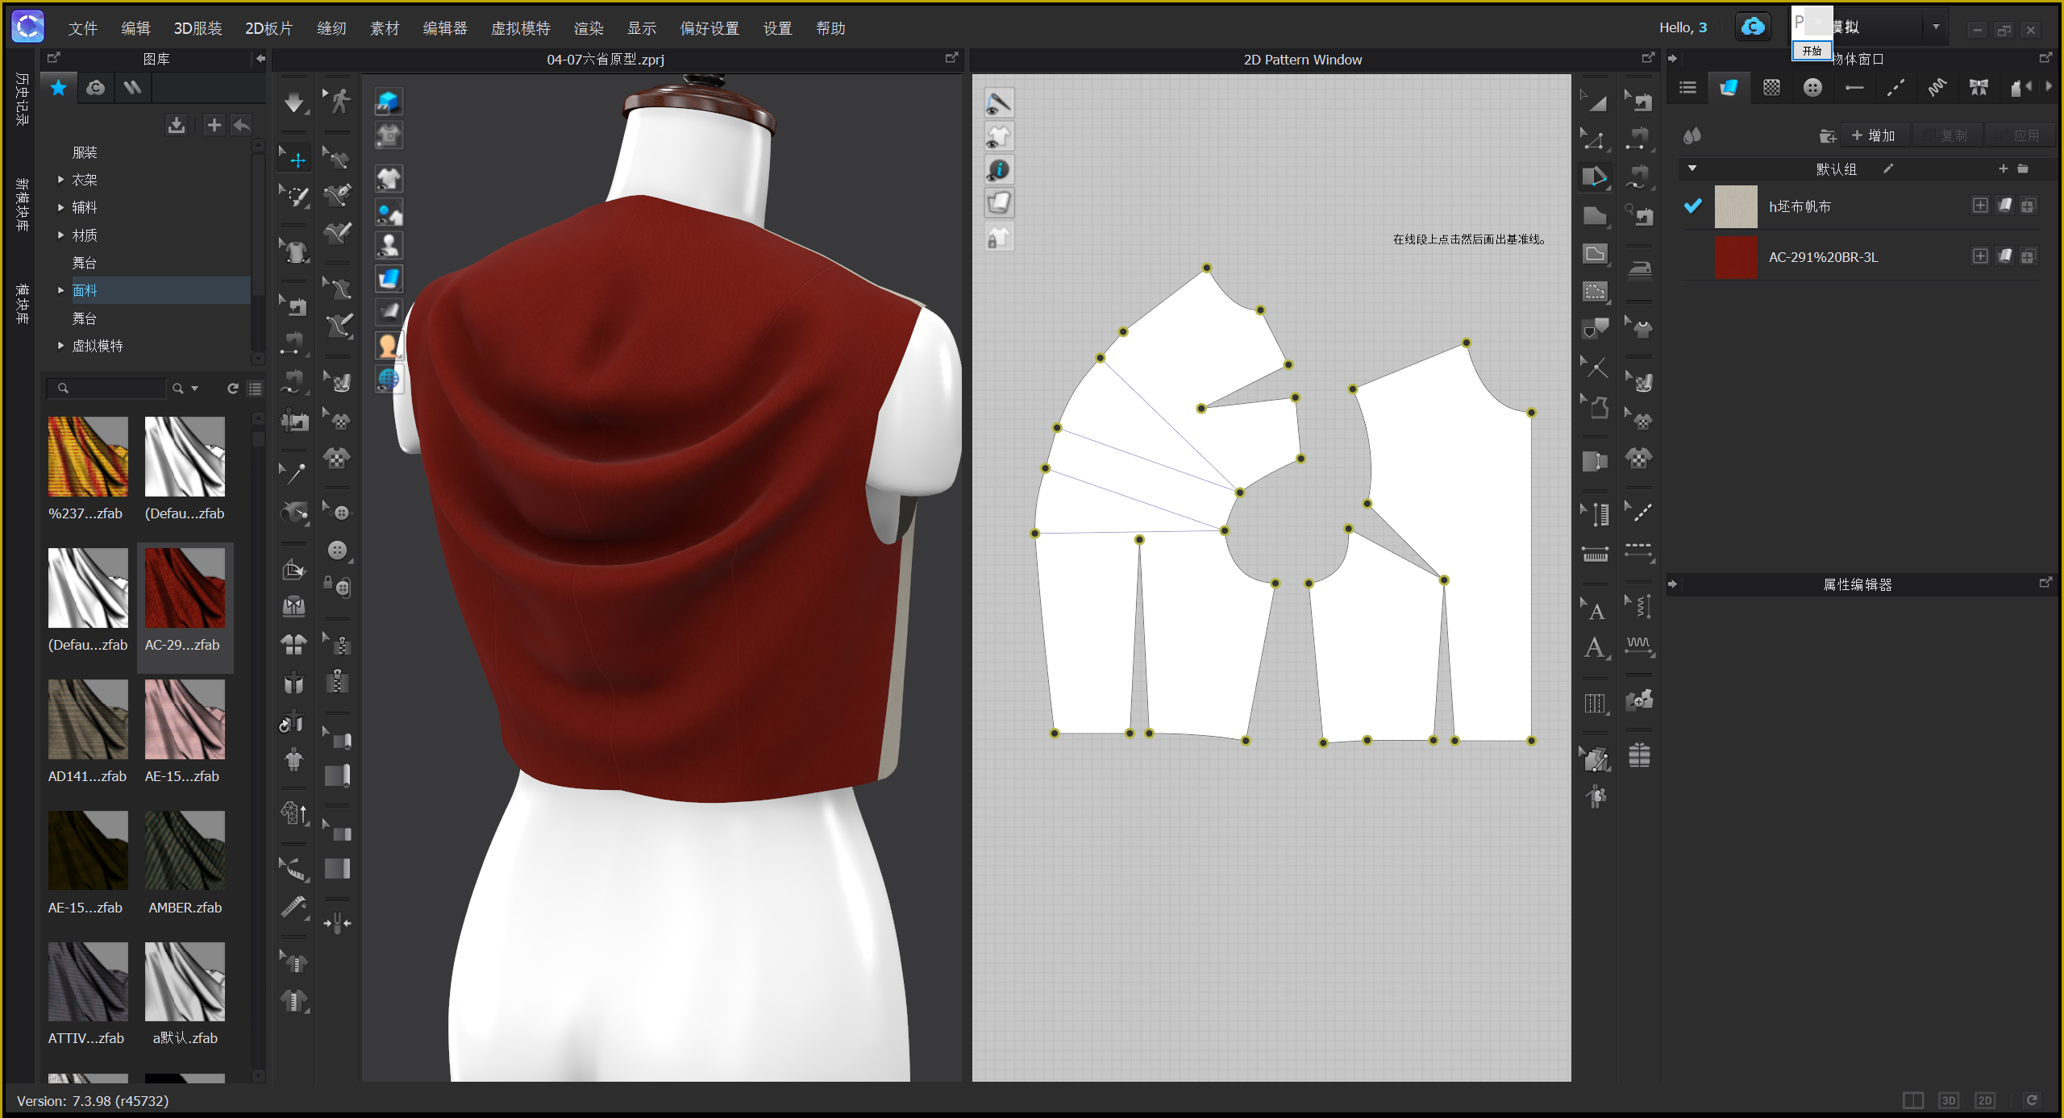The height and width of the screenshot is (1118, 2064).
Task: Click the 历史记录 side tab
Action: pyautogui.click(x=22, y=99)
